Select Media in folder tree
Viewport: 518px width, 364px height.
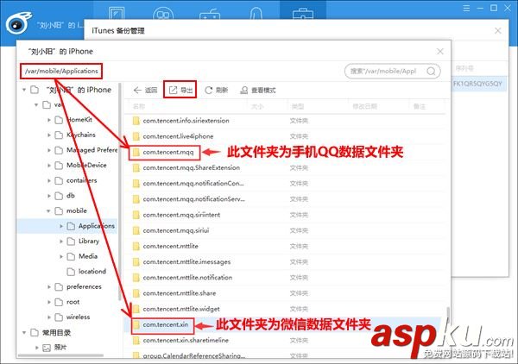[x=88, y=256]
